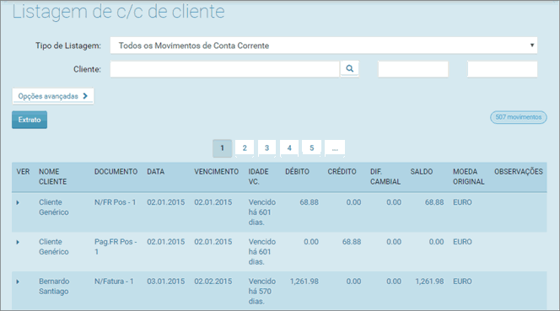Click the first empty field after the search icon

[413, 69]
